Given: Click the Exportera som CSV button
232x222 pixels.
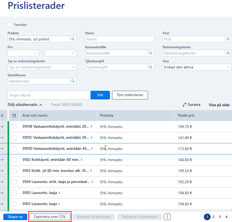Looking at the screenshot, I should [x=50, y=217].
